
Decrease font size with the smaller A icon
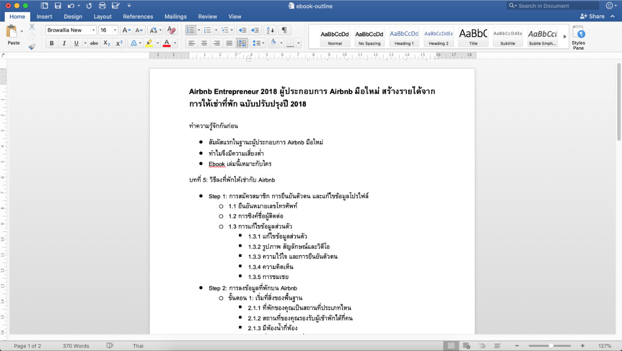[x=139, y=30]
